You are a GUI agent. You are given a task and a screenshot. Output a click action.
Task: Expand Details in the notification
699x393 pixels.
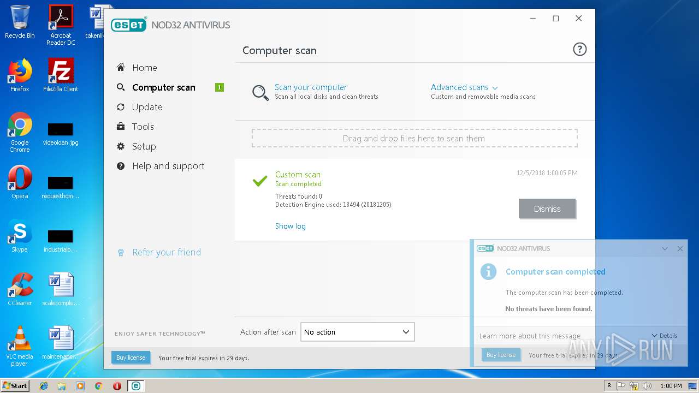coord(665,336)
